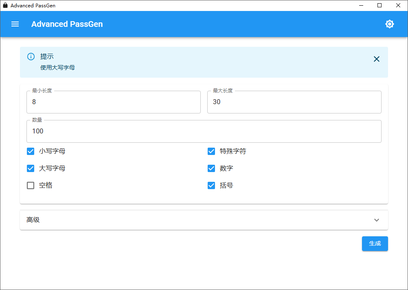Select the 最小长度 input field
Viewport: 408px width, 290px height.
click(113, 102)
